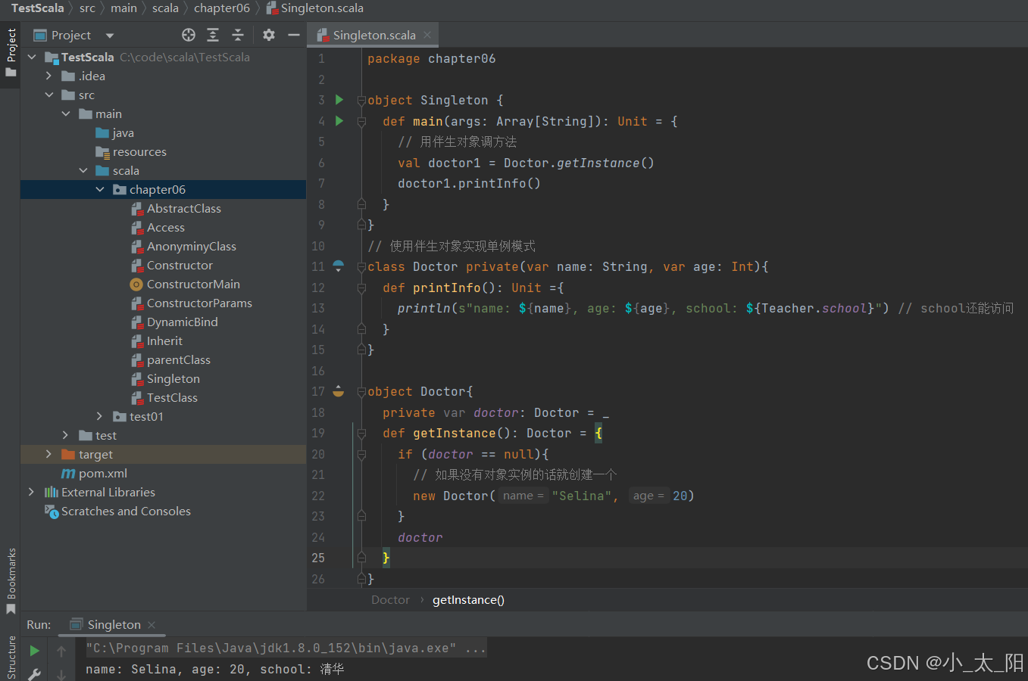Viewport: 1028px width, 681px height.
Task: Open Project panel settings gear
Action: click(x=269, y=35)
